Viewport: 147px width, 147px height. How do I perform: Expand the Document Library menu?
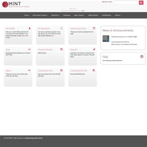point(40,15)
